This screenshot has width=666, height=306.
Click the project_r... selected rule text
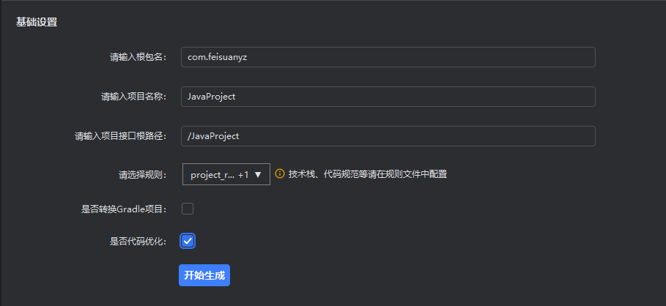point(212,175)
